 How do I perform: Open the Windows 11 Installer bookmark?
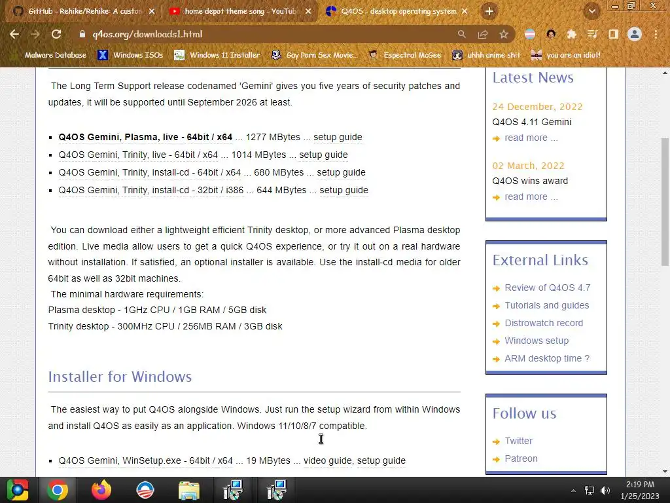(217, 55)
